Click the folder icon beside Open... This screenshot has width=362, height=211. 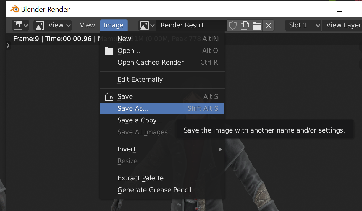tap(109, 51)
